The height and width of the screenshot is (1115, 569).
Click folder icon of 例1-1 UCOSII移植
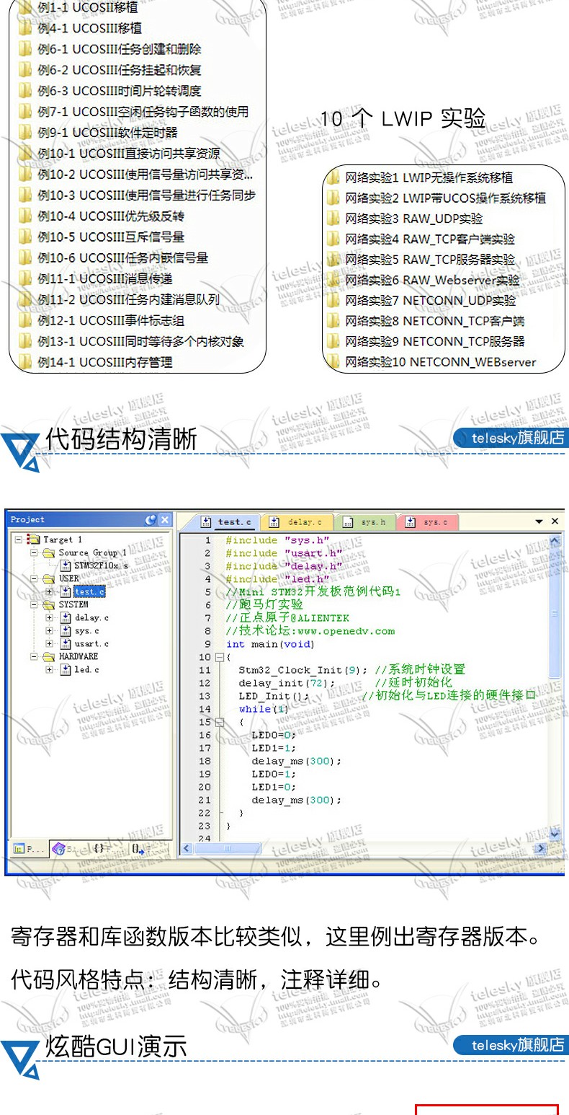25,8
